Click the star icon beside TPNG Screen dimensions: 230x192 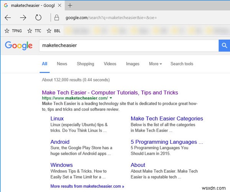[7, 31]
